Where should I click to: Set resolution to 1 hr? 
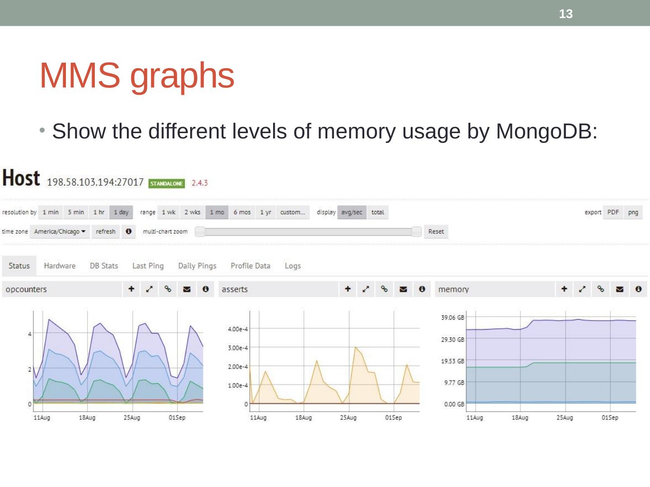tap(99, 212)
